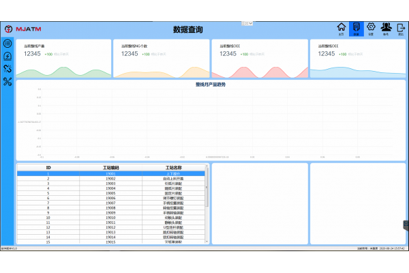Select table row with code 19005
The image size is (409, 273).
point(111,193)
